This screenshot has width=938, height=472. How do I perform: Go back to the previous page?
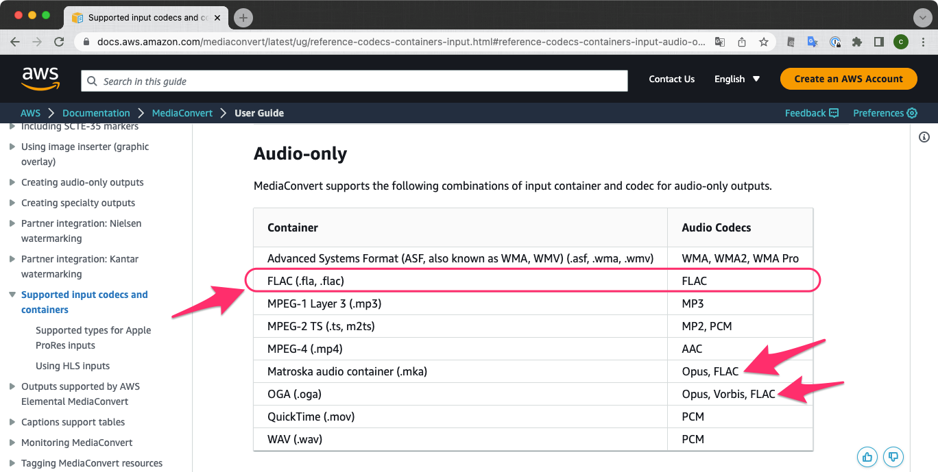click(15, 42)
